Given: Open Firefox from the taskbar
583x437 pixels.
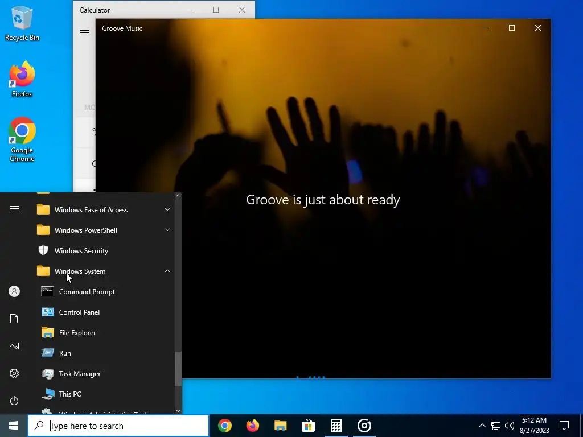Looking at the screenshot, I should [x=253, y=426].
